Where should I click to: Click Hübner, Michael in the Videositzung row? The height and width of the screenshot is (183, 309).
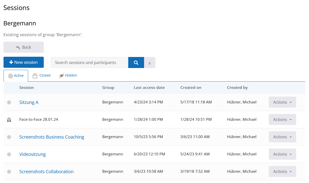[x=242, y=154]
